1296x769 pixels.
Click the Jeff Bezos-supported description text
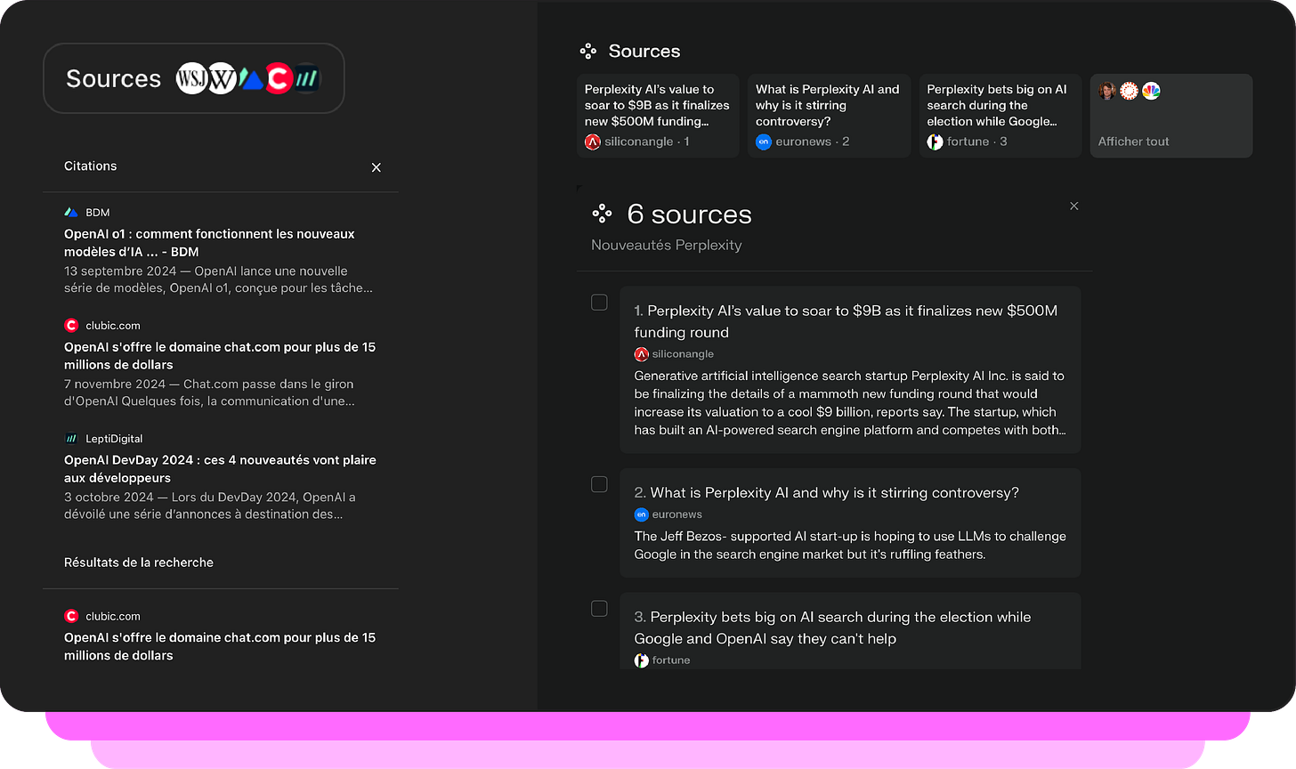850,545
